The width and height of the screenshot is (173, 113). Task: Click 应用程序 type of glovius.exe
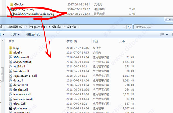[x=98, y=108]
